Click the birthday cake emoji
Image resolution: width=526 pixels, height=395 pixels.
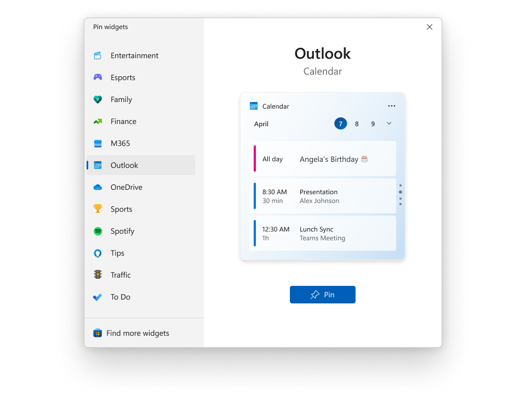coord(364,159)
